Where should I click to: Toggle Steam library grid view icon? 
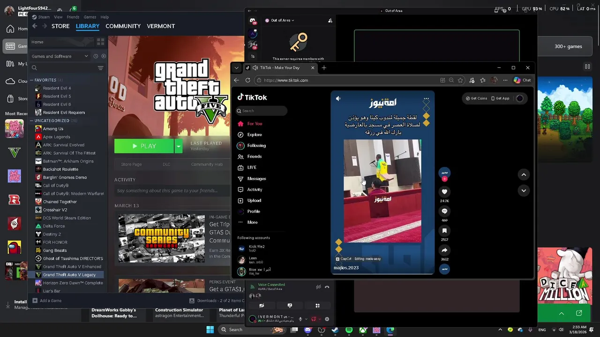(x=100, y=42)
